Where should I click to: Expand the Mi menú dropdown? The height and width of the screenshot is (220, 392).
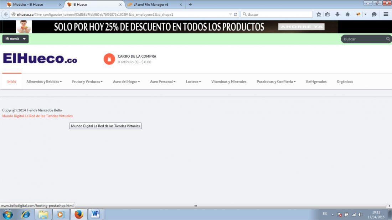(15, 39)
